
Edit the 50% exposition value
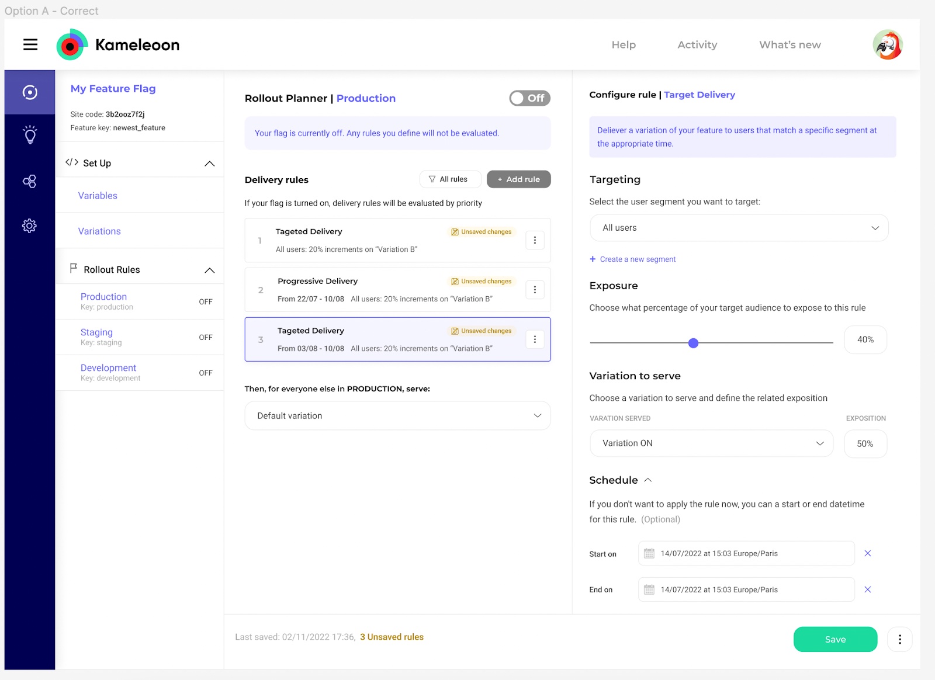[865, 443]
